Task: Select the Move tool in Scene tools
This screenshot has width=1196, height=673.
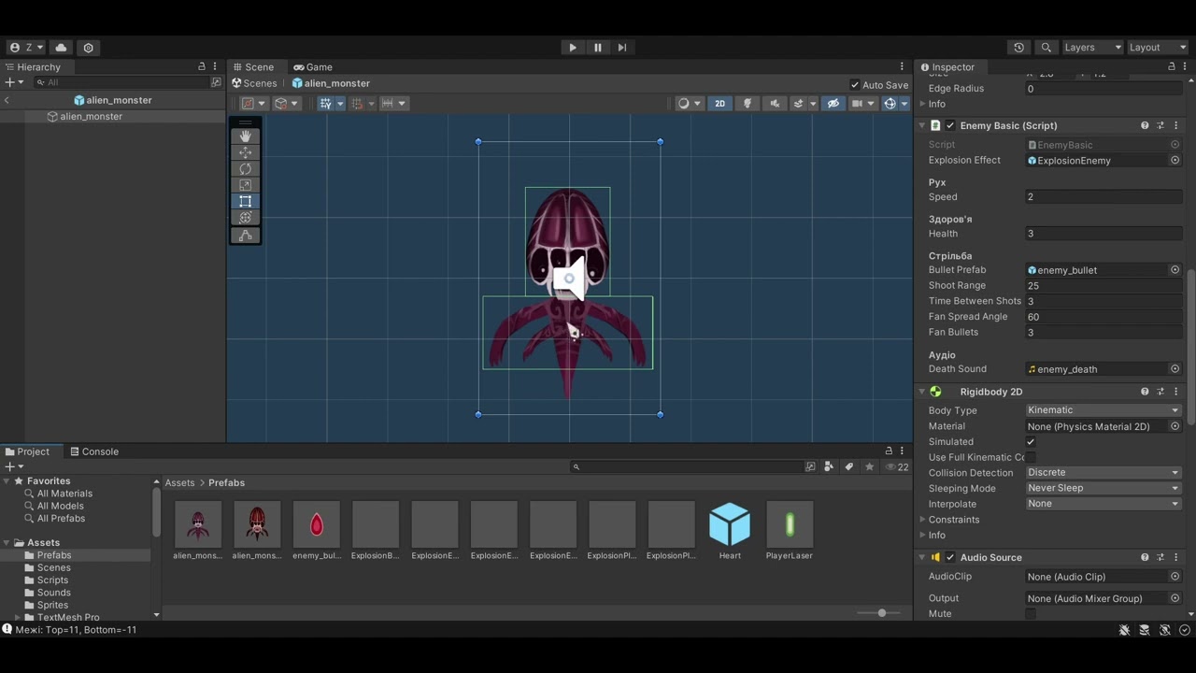Action: pos(246,152)
